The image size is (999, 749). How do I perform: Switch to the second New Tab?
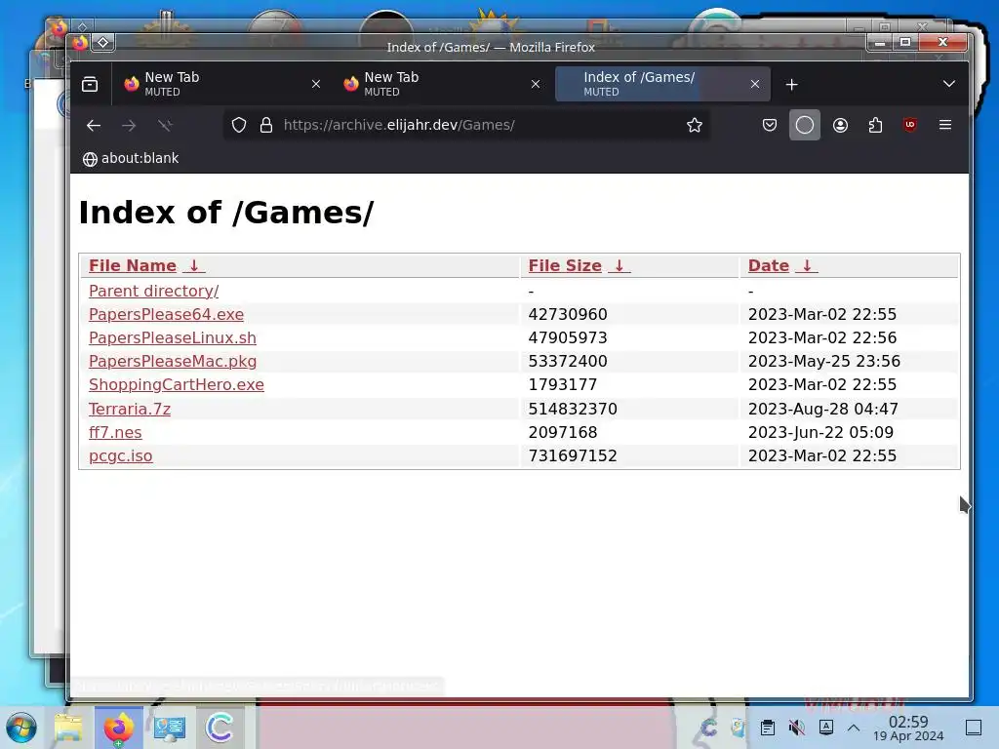pyautogui.click(x=443, y=84)
